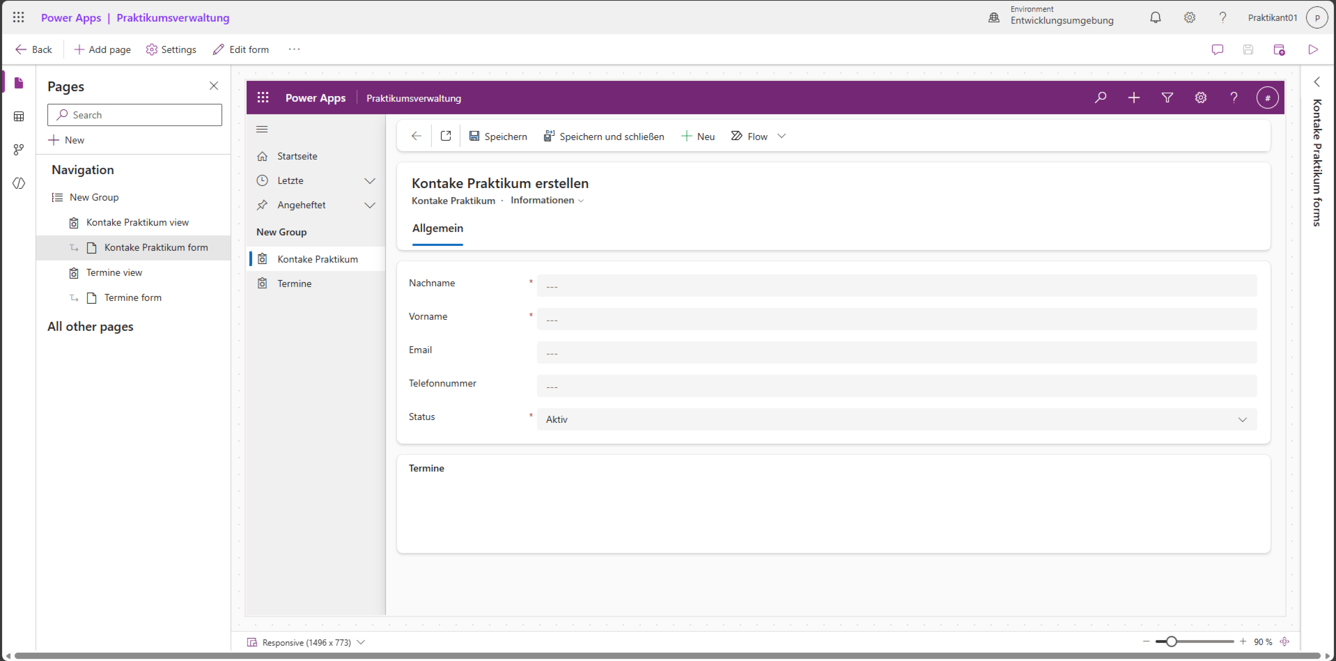The height and width of the screenshot is (661, 1336).
Task: Select Termine view in the navigation tree
Action: click(114, 273)
